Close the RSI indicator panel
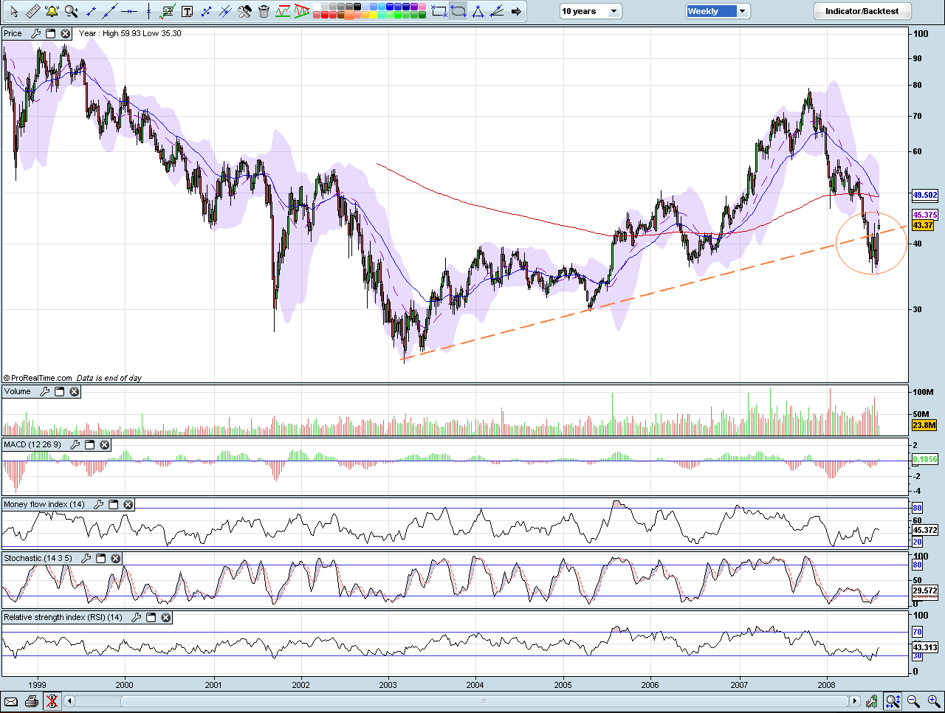Image resolution: width=945 pixels, height=713 pixels. point(165,617)
